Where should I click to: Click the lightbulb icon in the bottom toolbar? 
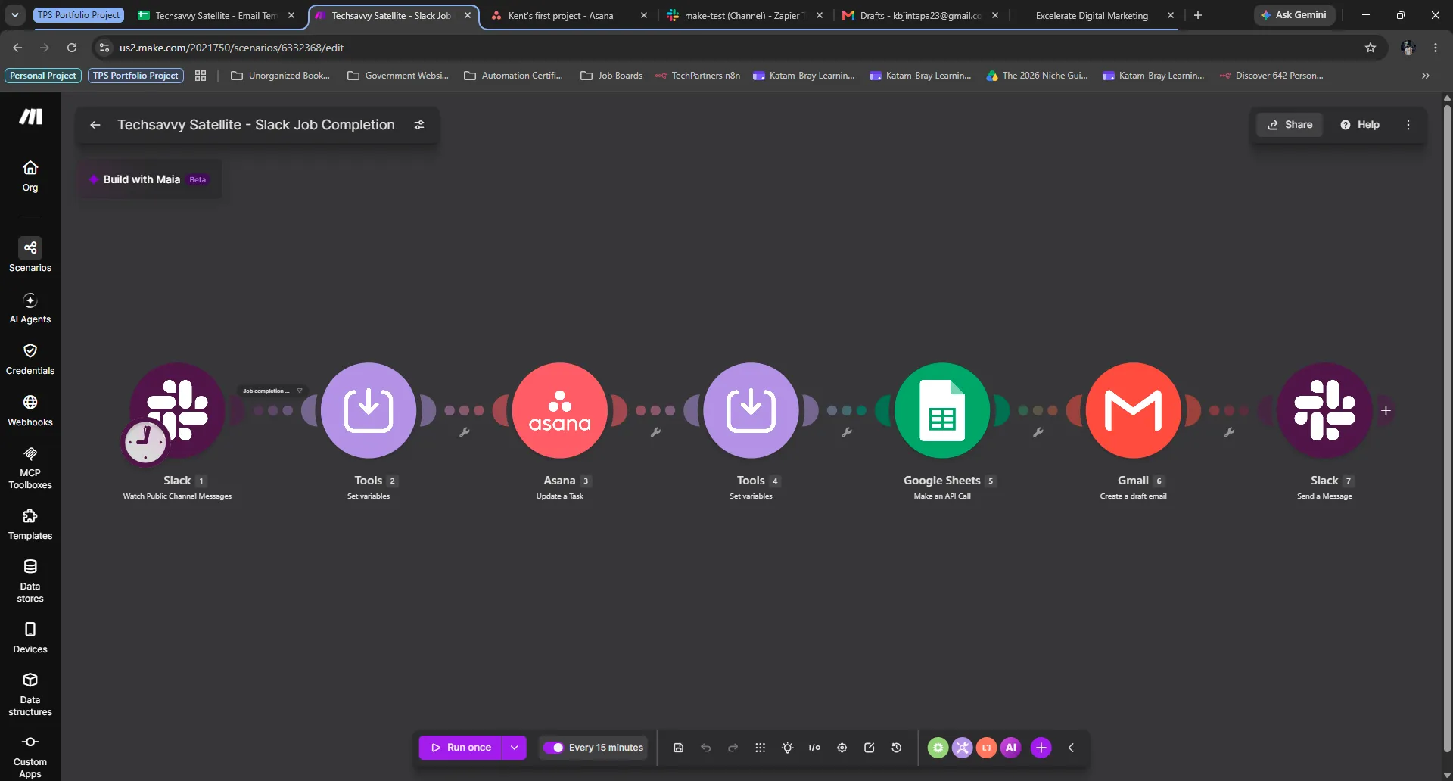click(x=788, y=748)
